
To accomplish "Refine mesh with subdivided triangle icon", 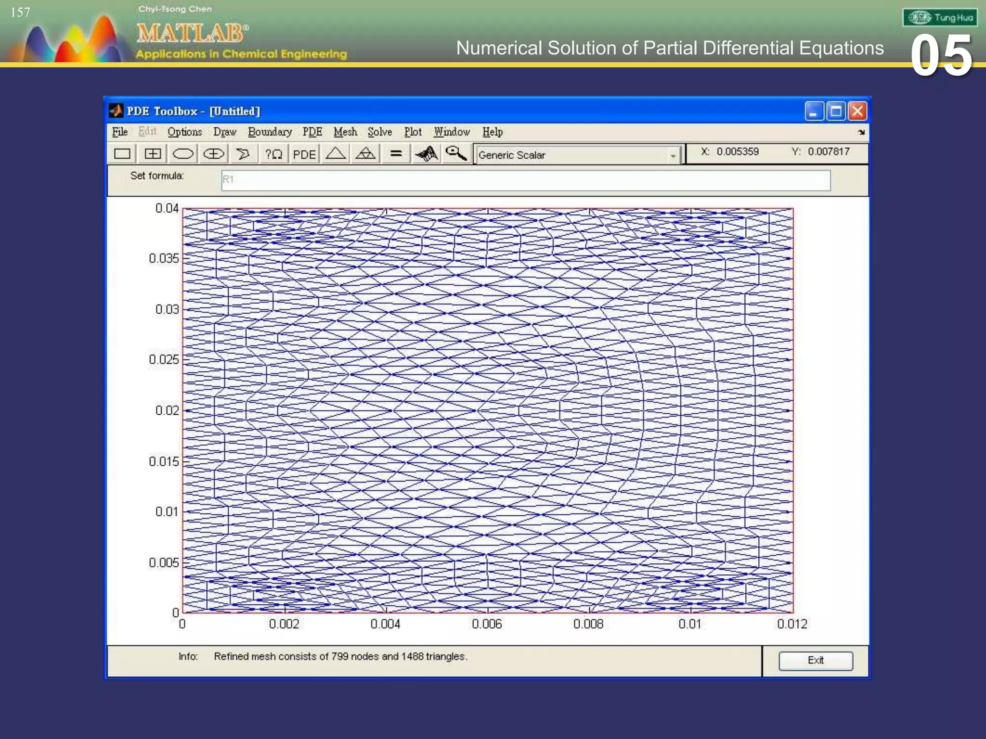I will click(x=365, y=154).
